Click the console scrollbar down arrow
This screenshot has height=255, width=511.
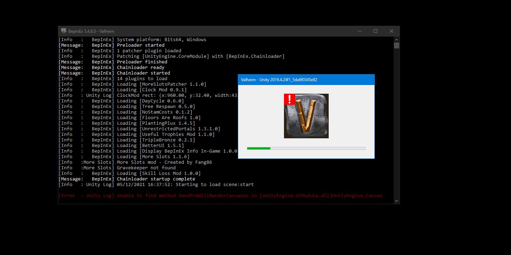396,201
